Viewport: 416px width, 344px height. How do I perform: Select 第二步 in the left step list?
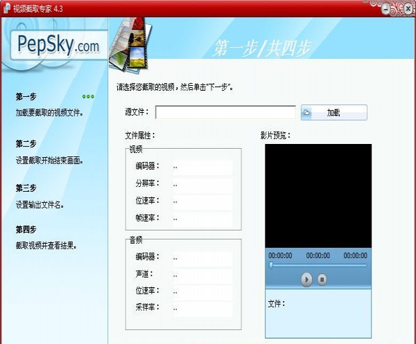tap(26, 144)
